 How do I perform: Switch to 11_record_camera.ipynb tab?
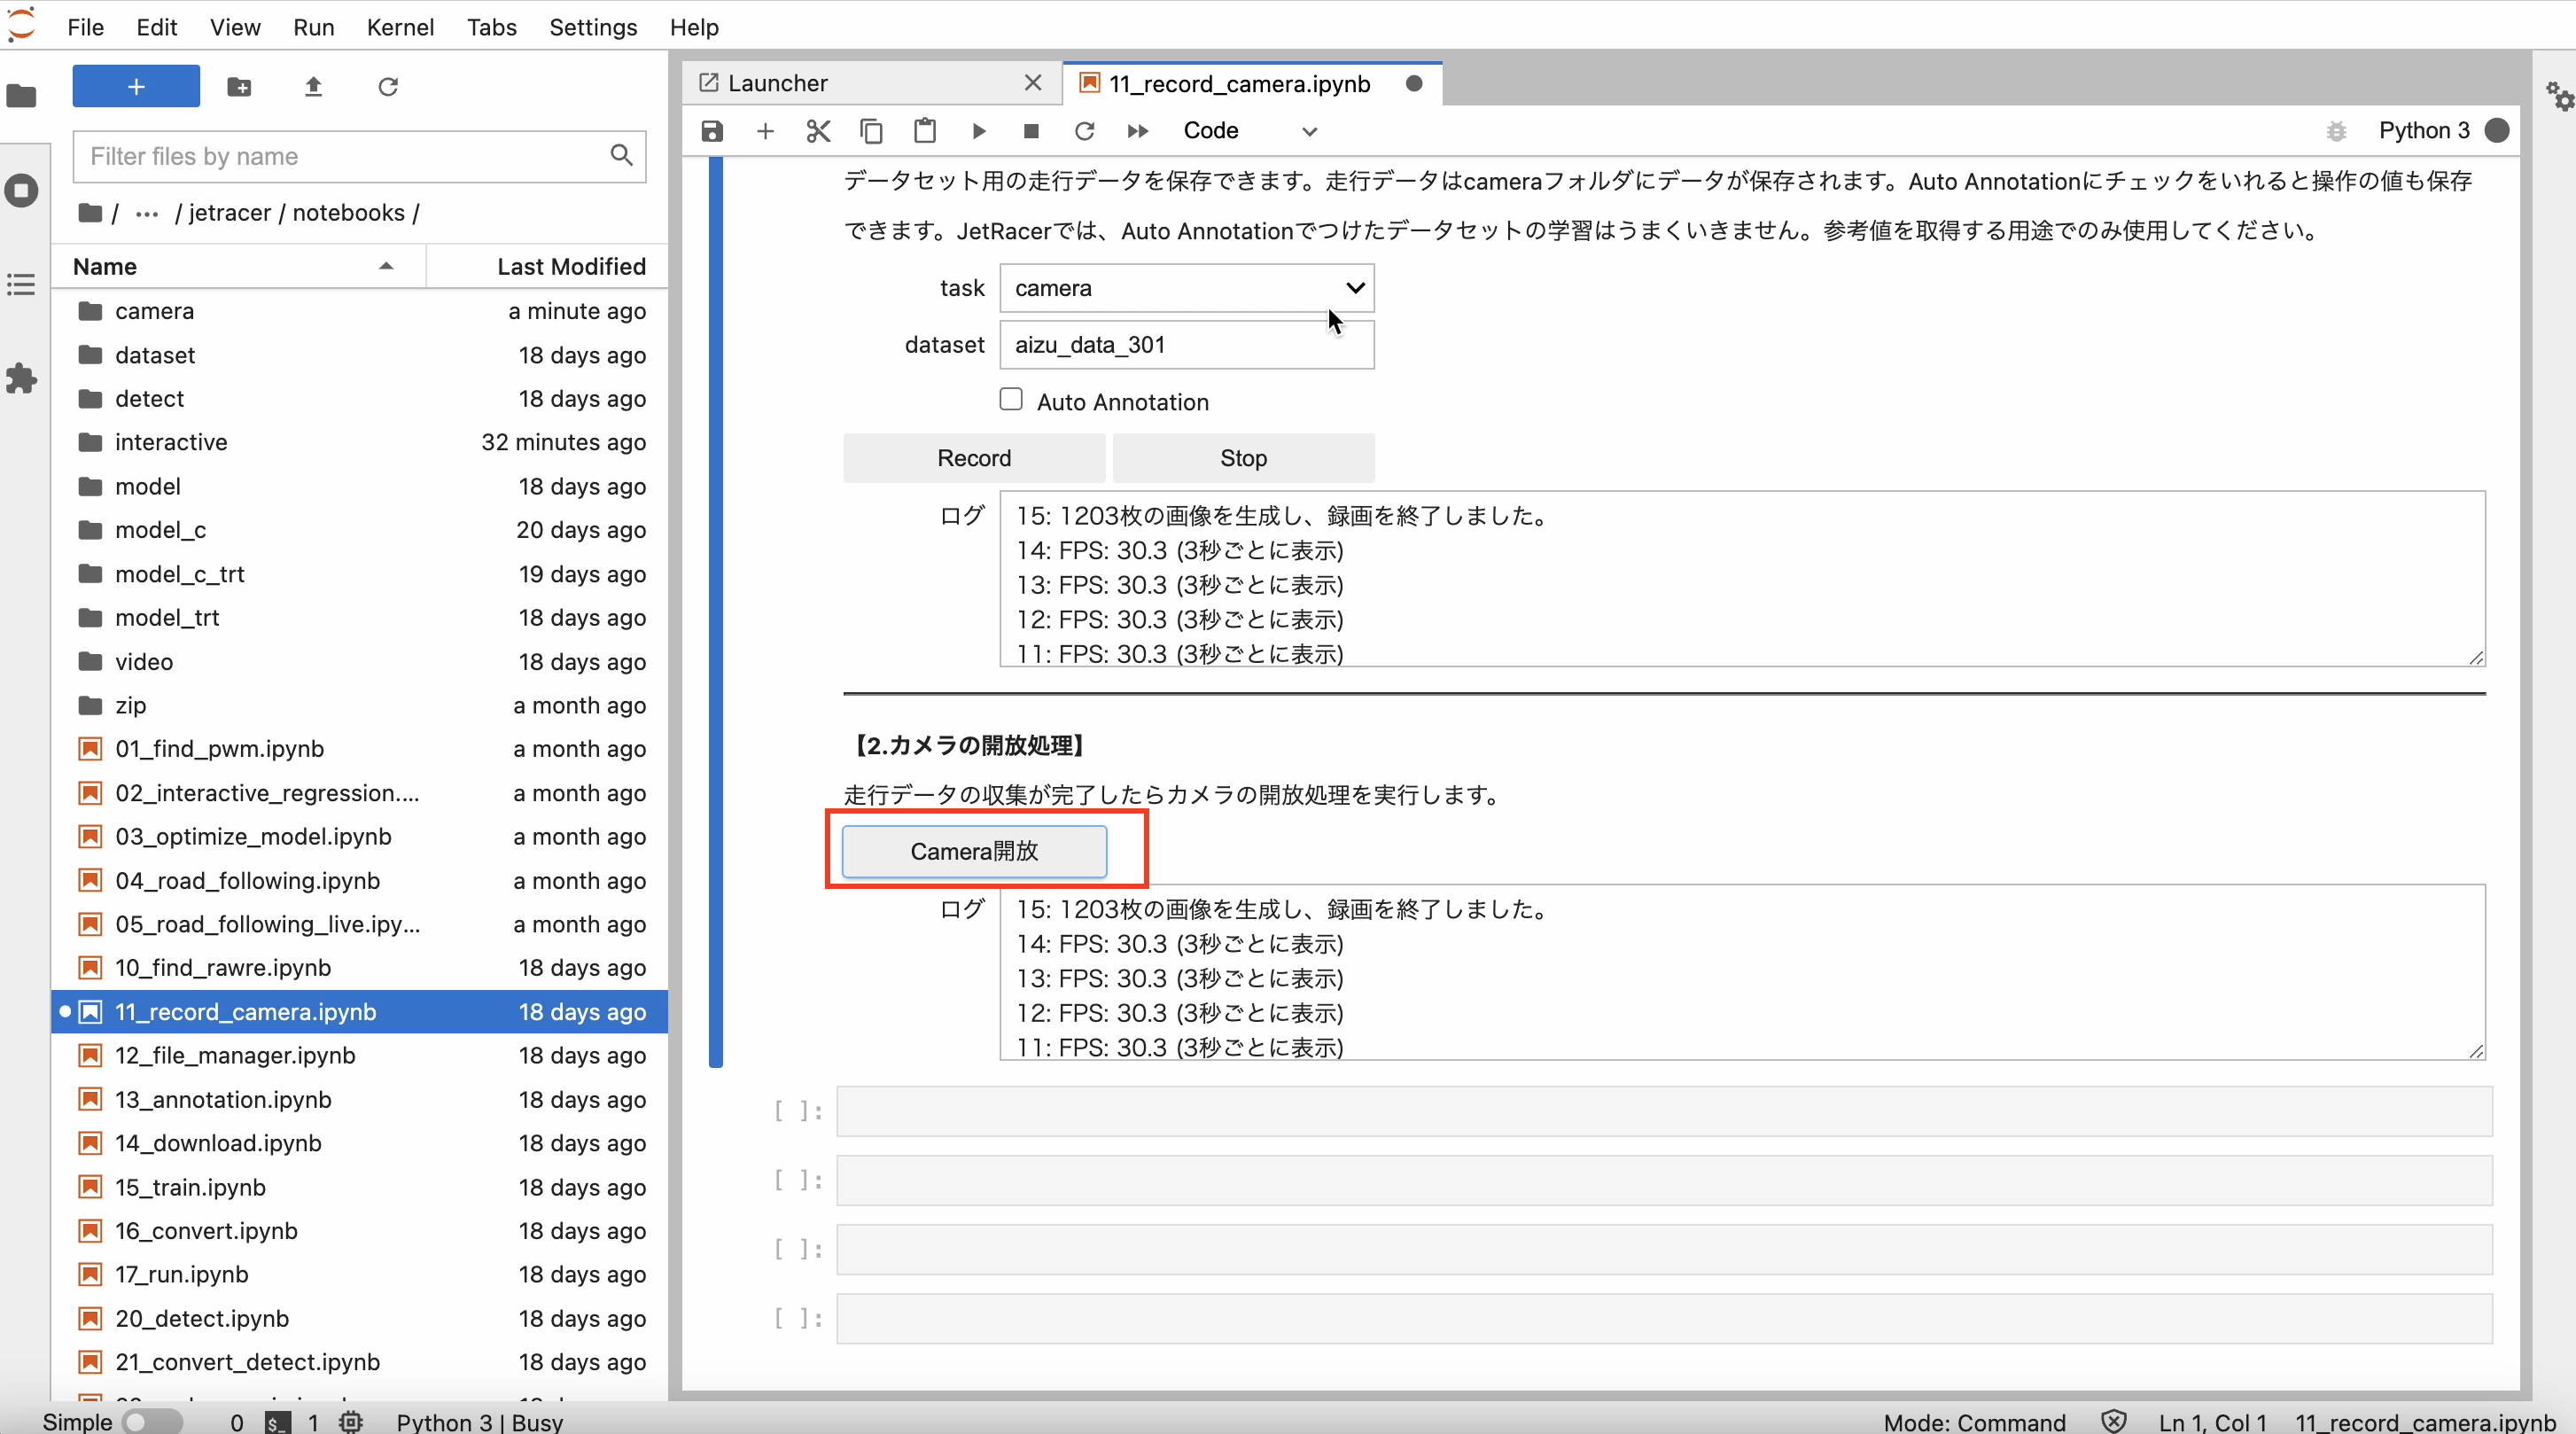(x=1252, y=83)
